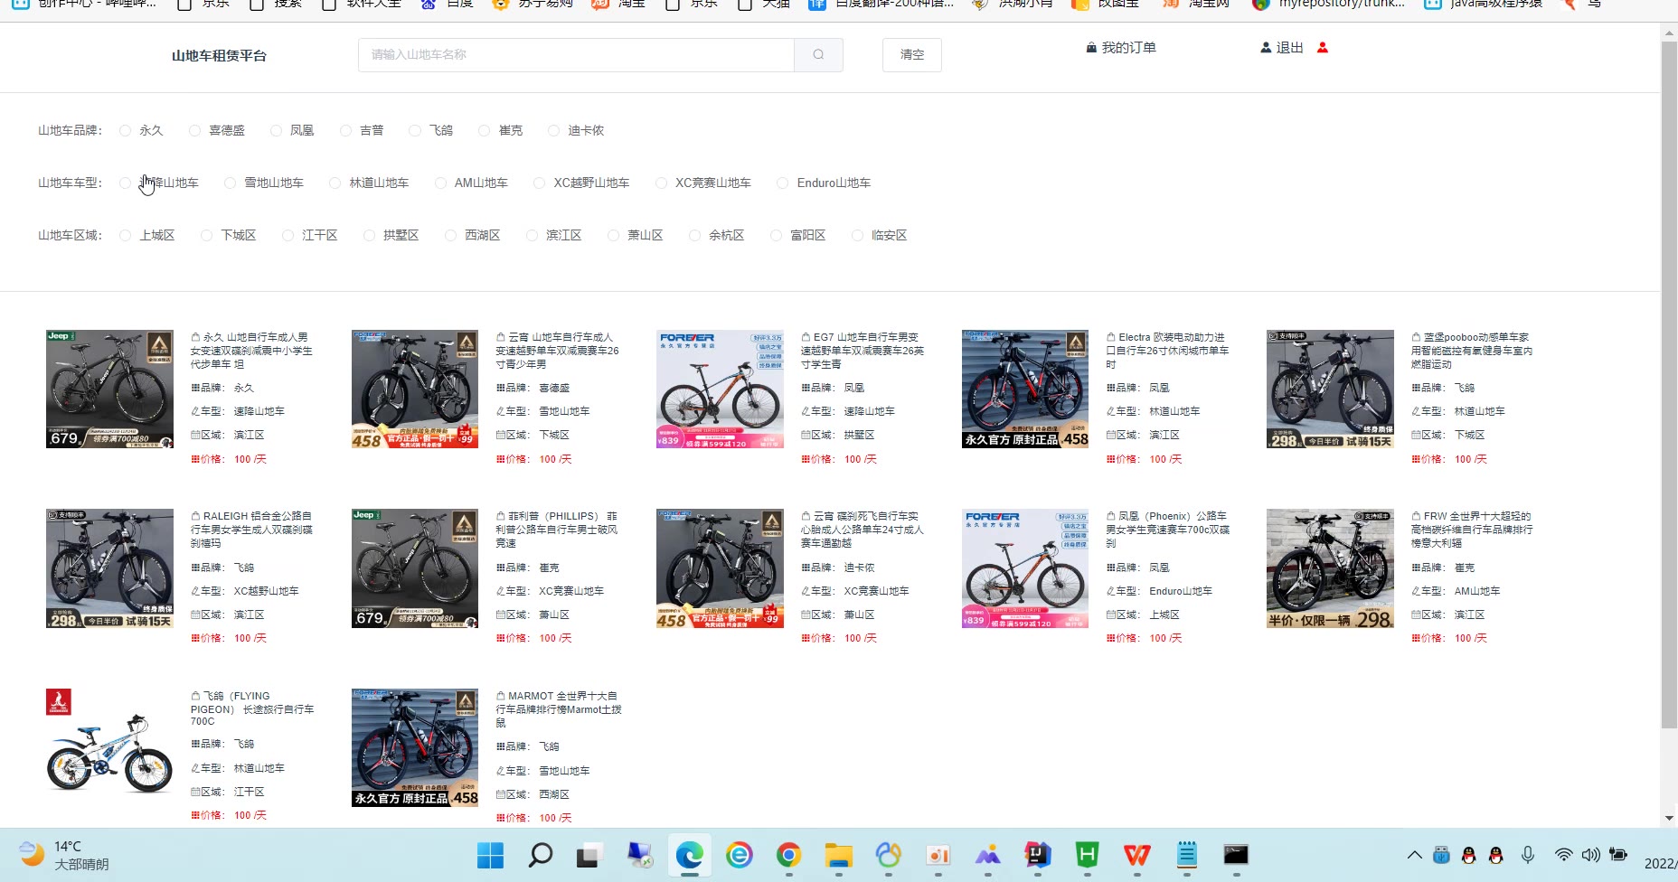Screen dimensions: 1678x882
Task: Select 余杭区 area radio button
Action: click(x=694, y=236)
